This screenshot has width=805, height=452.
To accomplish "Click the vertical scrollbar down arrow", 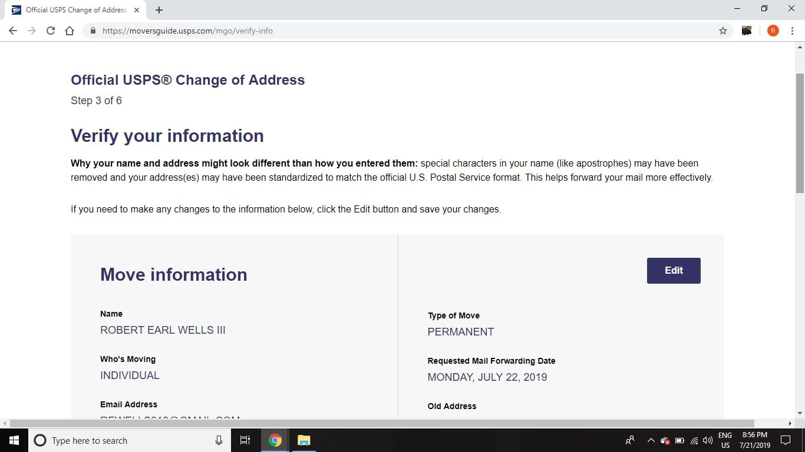I will [x=800, y=413].
